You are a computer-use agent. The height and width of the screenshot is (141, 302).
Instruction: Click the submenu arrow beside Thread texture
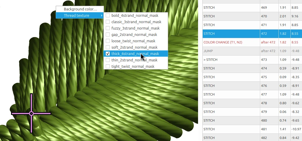pos(102,15)
